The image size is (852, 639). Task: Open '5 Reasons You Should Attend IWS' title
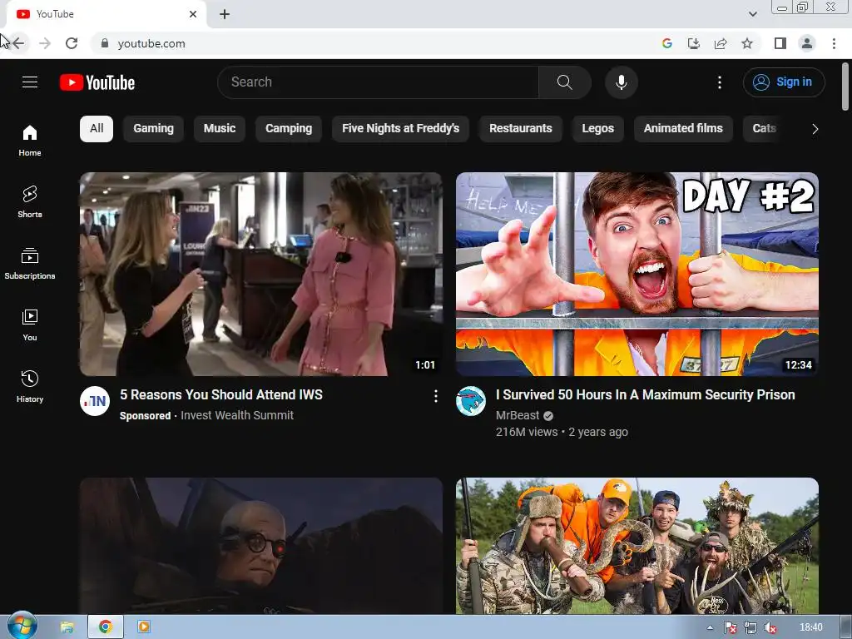pyautogui.click(x=221, y=395)
